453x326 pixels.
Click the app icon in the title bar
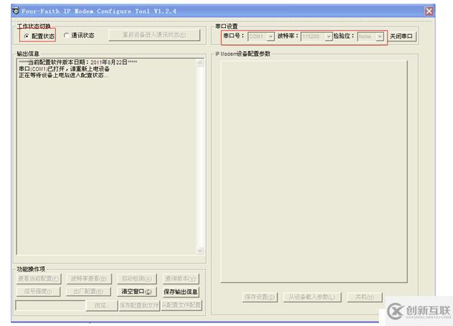(16, 11)
